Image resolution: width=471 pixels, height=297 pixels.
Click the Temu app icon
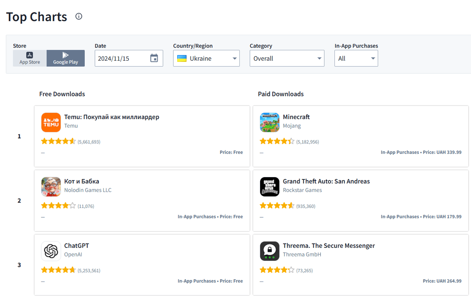point(51,122)
